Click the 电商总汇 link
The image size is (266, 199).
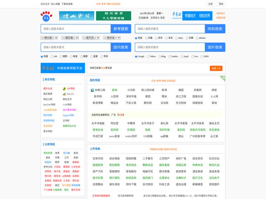click(221, 13)
